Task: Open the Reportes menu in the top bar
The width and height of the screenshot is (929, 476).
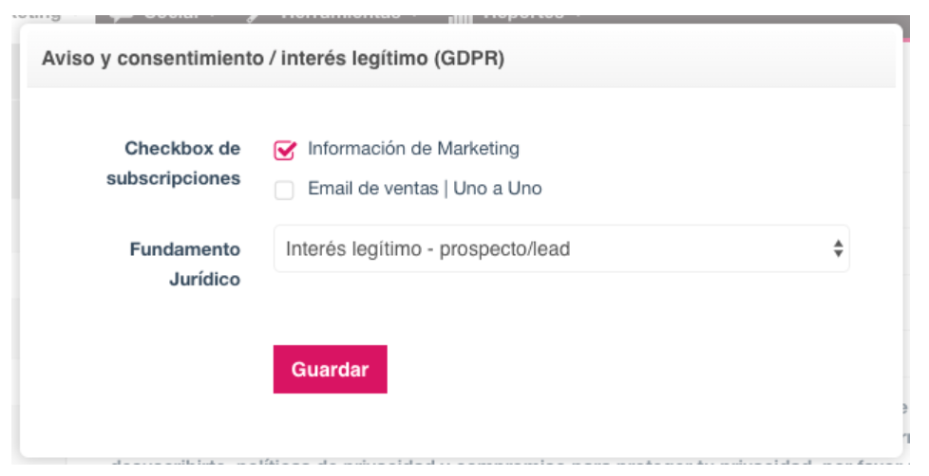Action: click(x=522, y=13)
